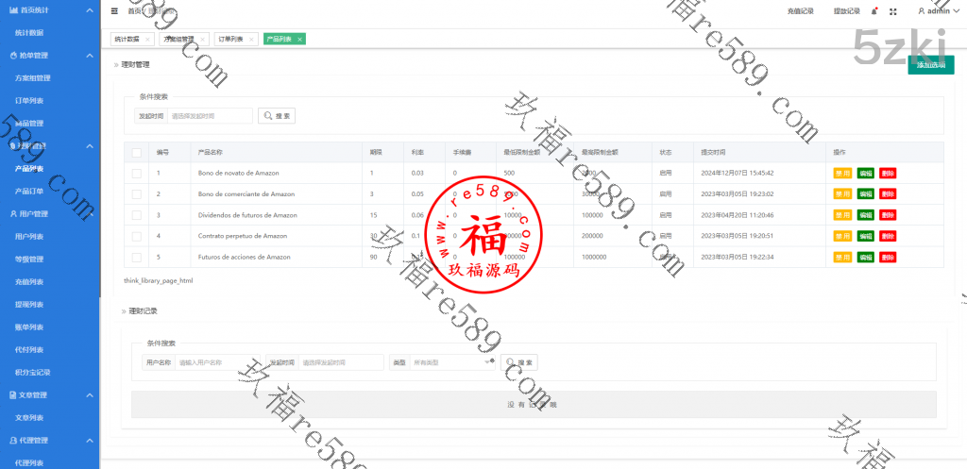967x469 pixels.
Task: Open the notification bell icon
Action: pyautogui.click(x=874, y=11)
